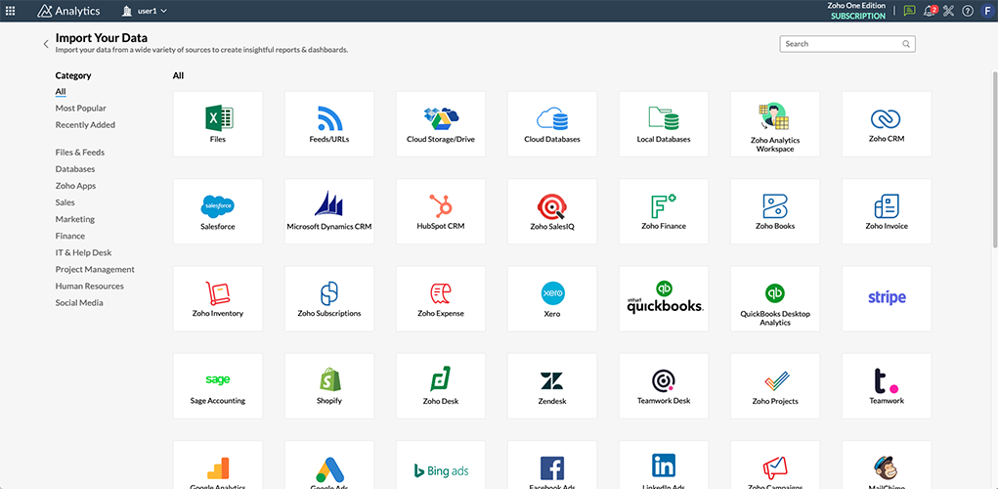Click the help question mark icon
This screenshot has width=998, height=489.
968,11
